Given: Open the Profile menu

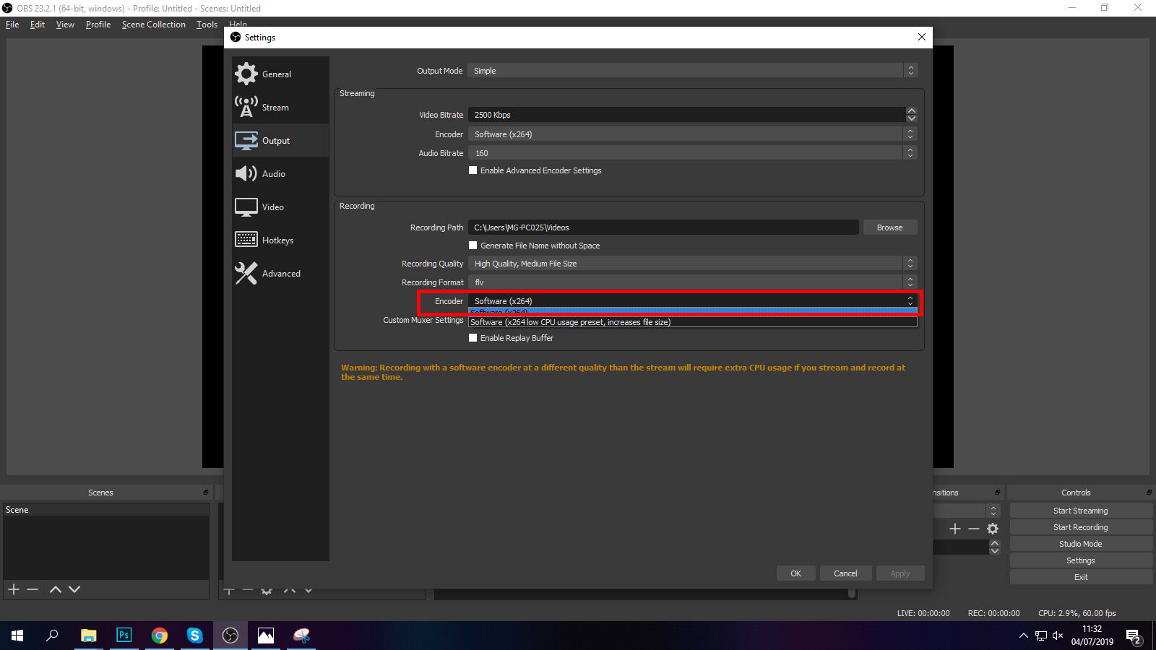Looking at the screenshot, I should pos(98,25).
